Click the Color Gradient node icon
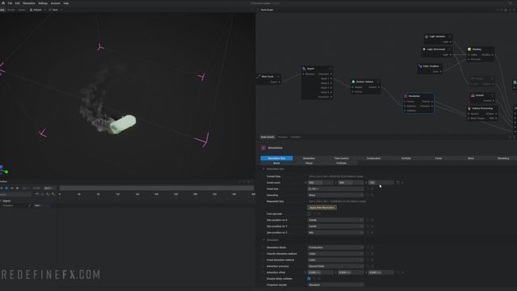This screenshot has height=291, width=517. click(420, 66)
